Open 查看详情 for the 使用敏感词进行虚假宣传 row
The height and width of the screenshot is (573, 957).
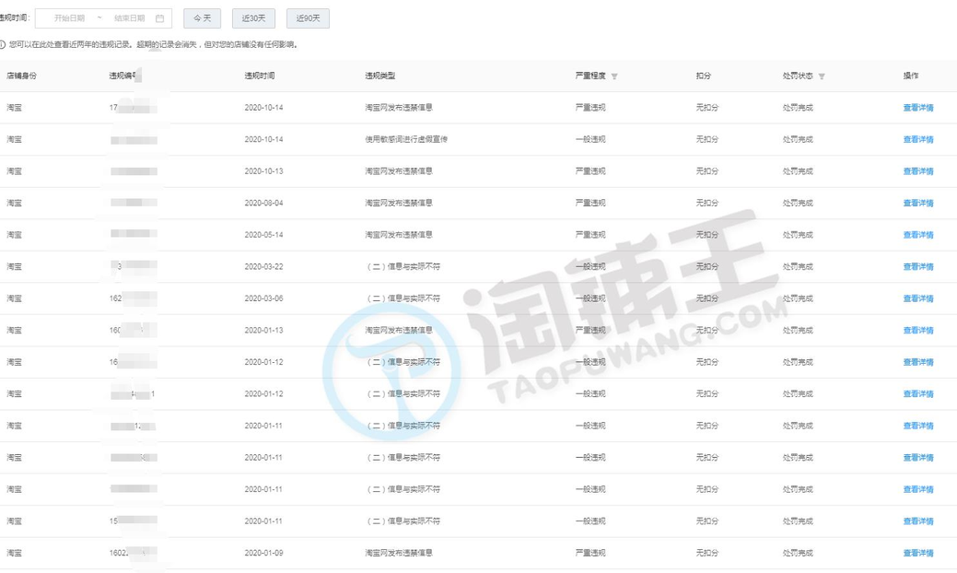point(918,139)
